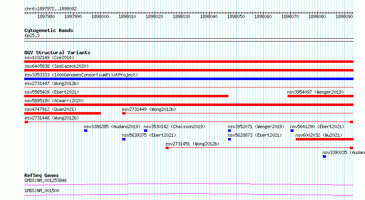The width and height of the screenshot is (365, 200).
Task: Click the Cytogenetic Bands track title
Action: pos(49,30)
